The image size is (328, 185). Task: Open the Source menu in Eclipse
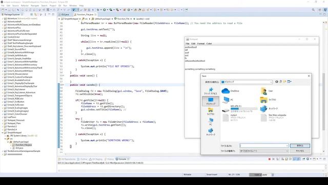click(15, 6)
